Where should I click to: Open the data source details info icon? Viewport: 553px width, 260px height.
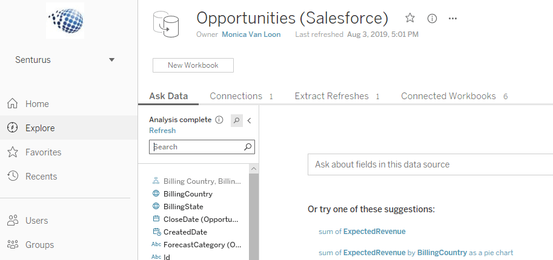(x=432, y=18)
